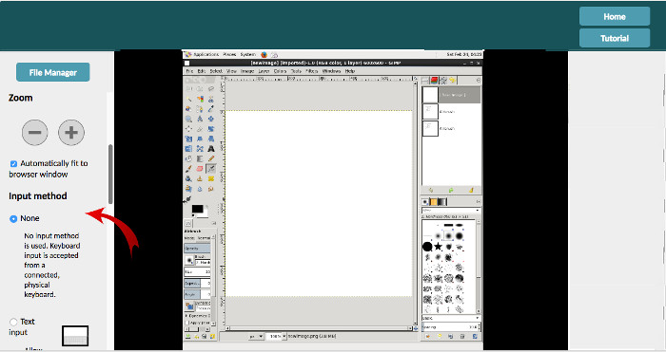Open the Tutorial page
Image resolution: width=666 pixels, height=352 pixels.
[x=615, y=38]
